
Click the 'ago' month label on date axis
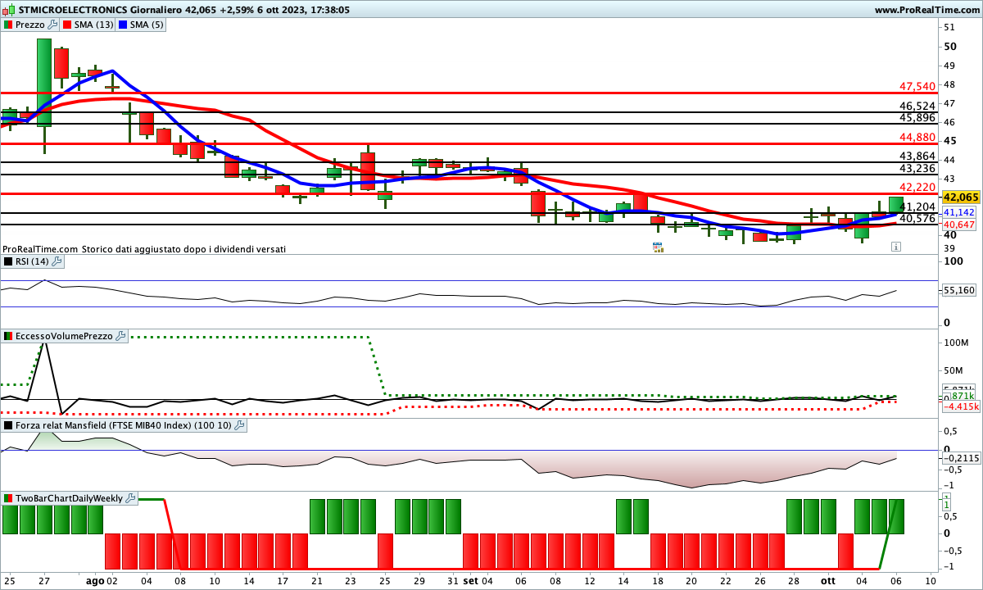[95, 580]
